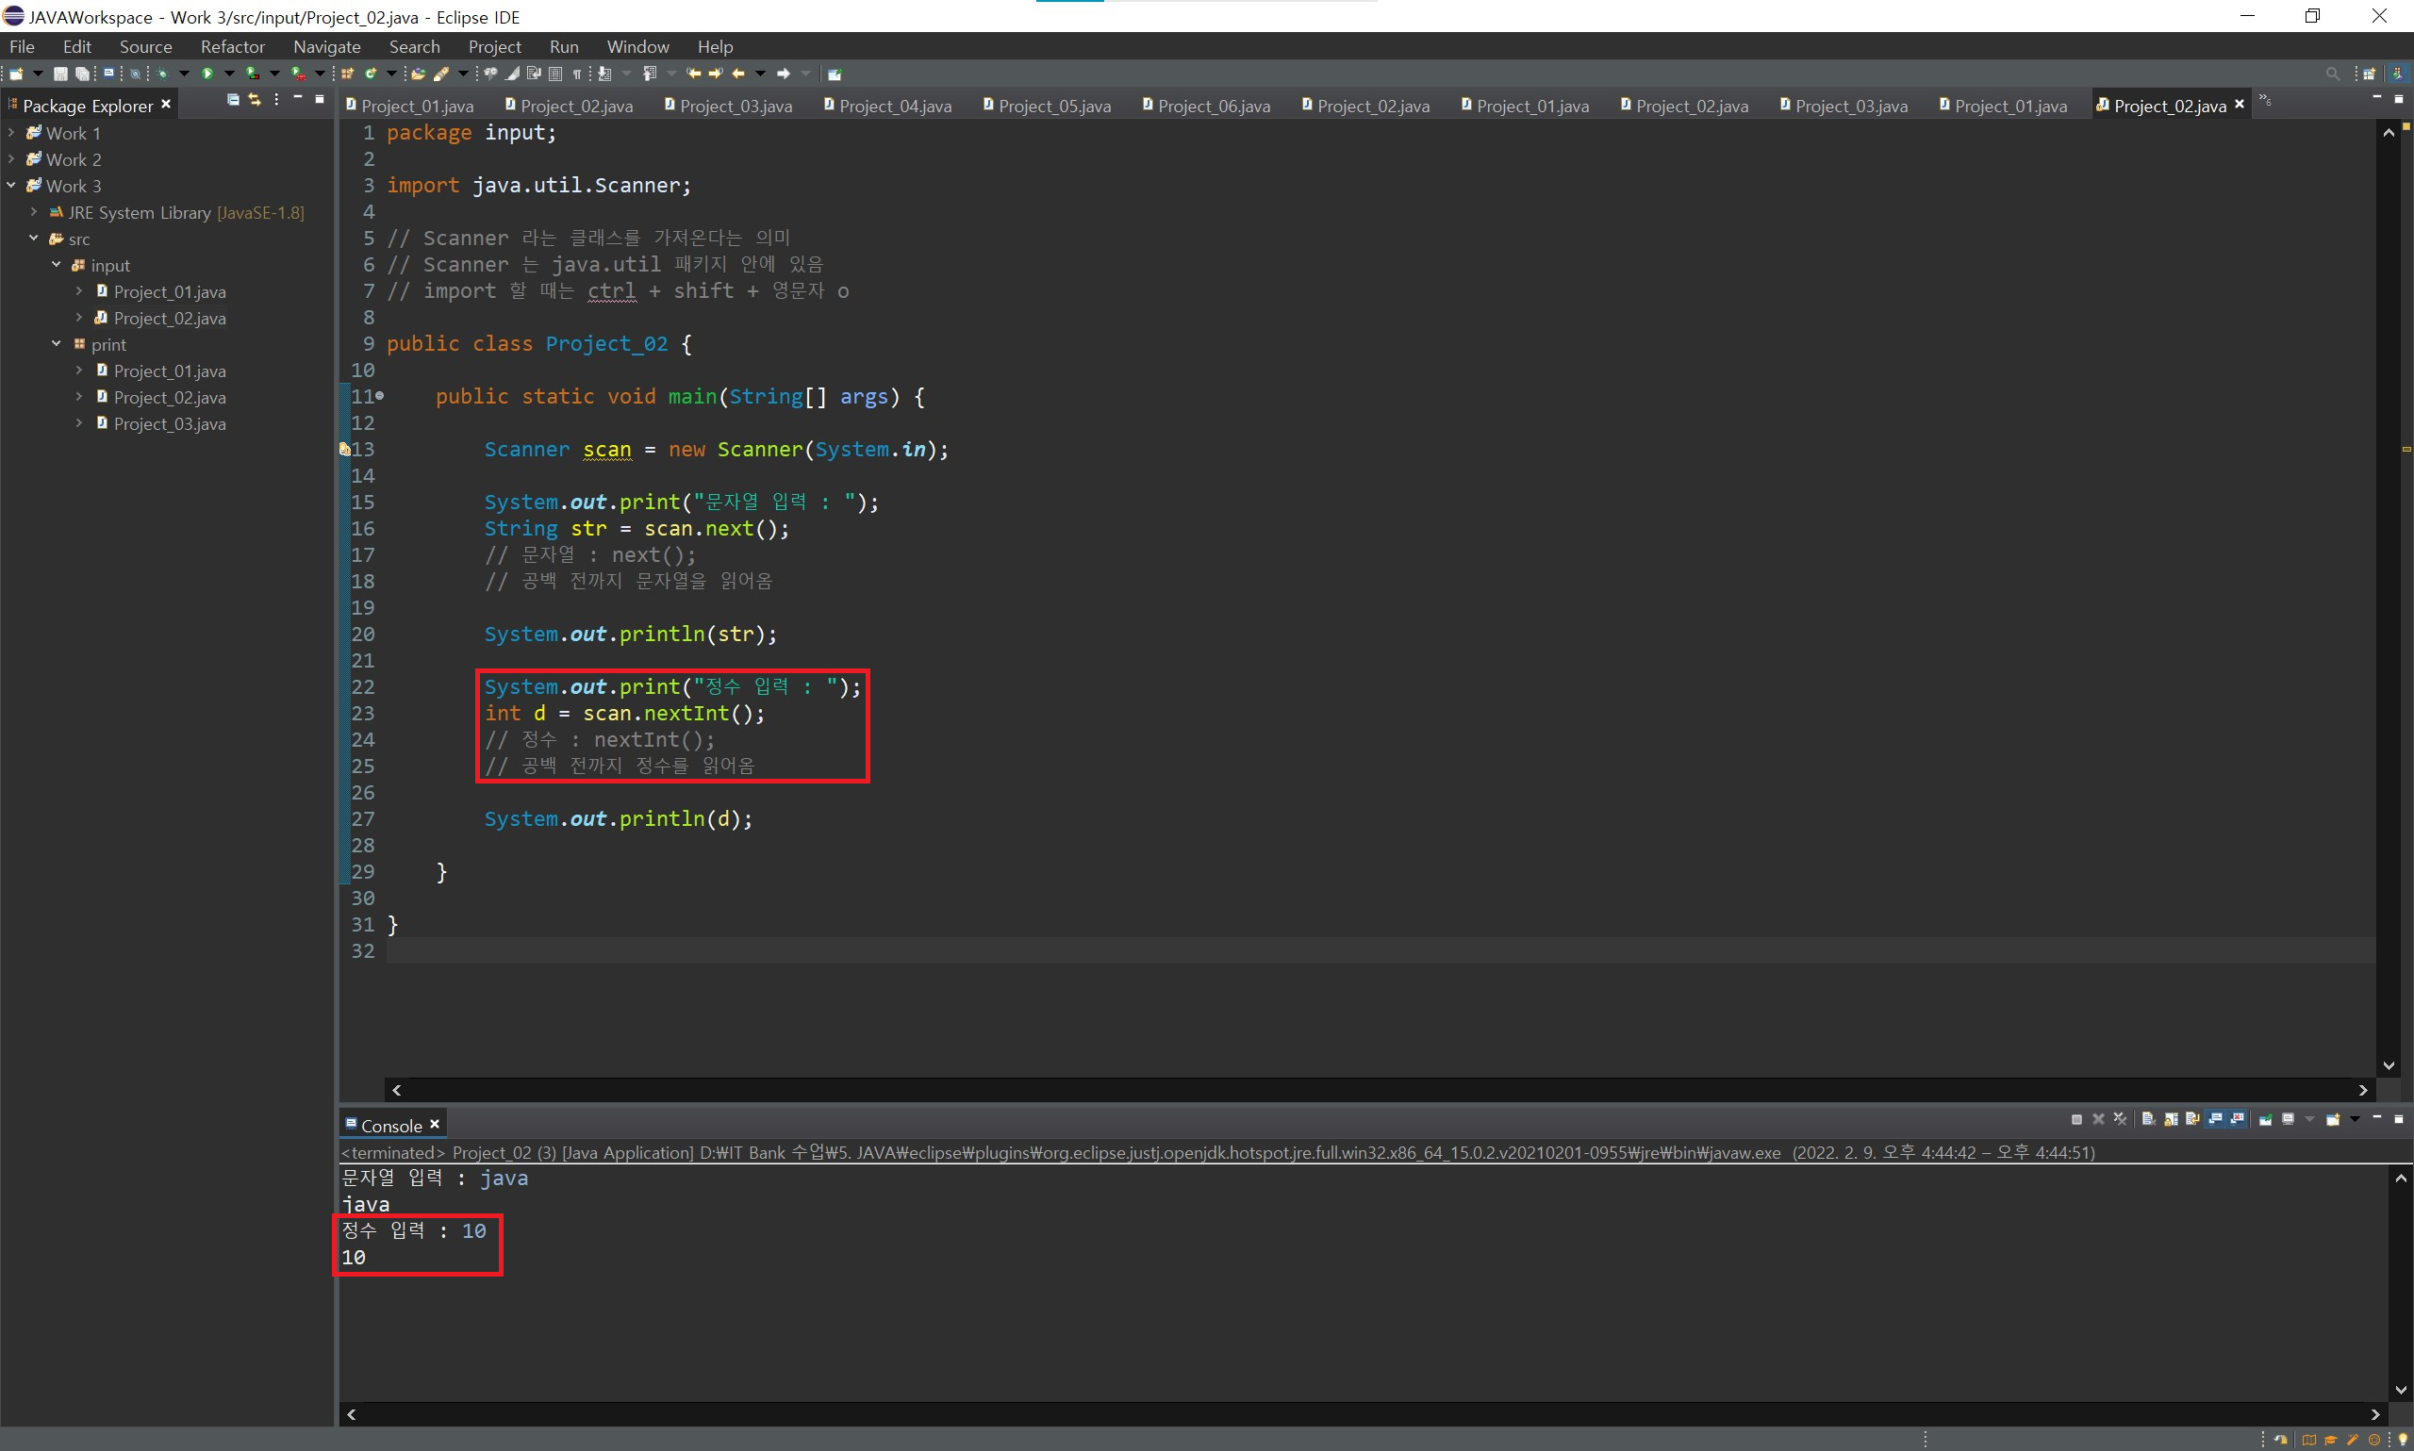
Task: Click the Open Type toolbar icon
Action: point(418,74)
